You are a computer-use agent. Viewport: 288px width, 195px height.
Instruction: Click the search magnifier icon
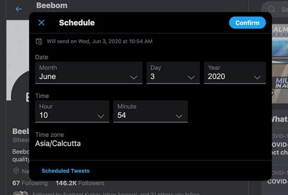click(271, 9)
